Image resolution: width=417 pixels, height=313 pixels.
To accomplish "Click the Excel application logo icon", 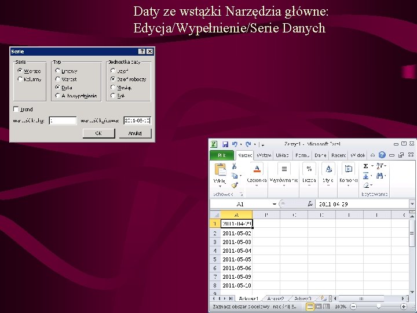I will [214, 144].
